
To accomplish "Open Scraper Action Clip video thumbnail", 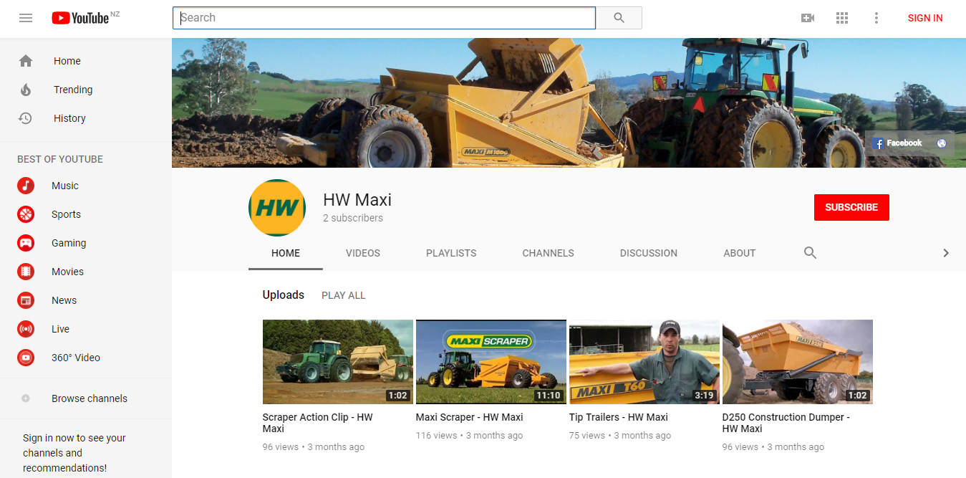I will coord(338,362).
